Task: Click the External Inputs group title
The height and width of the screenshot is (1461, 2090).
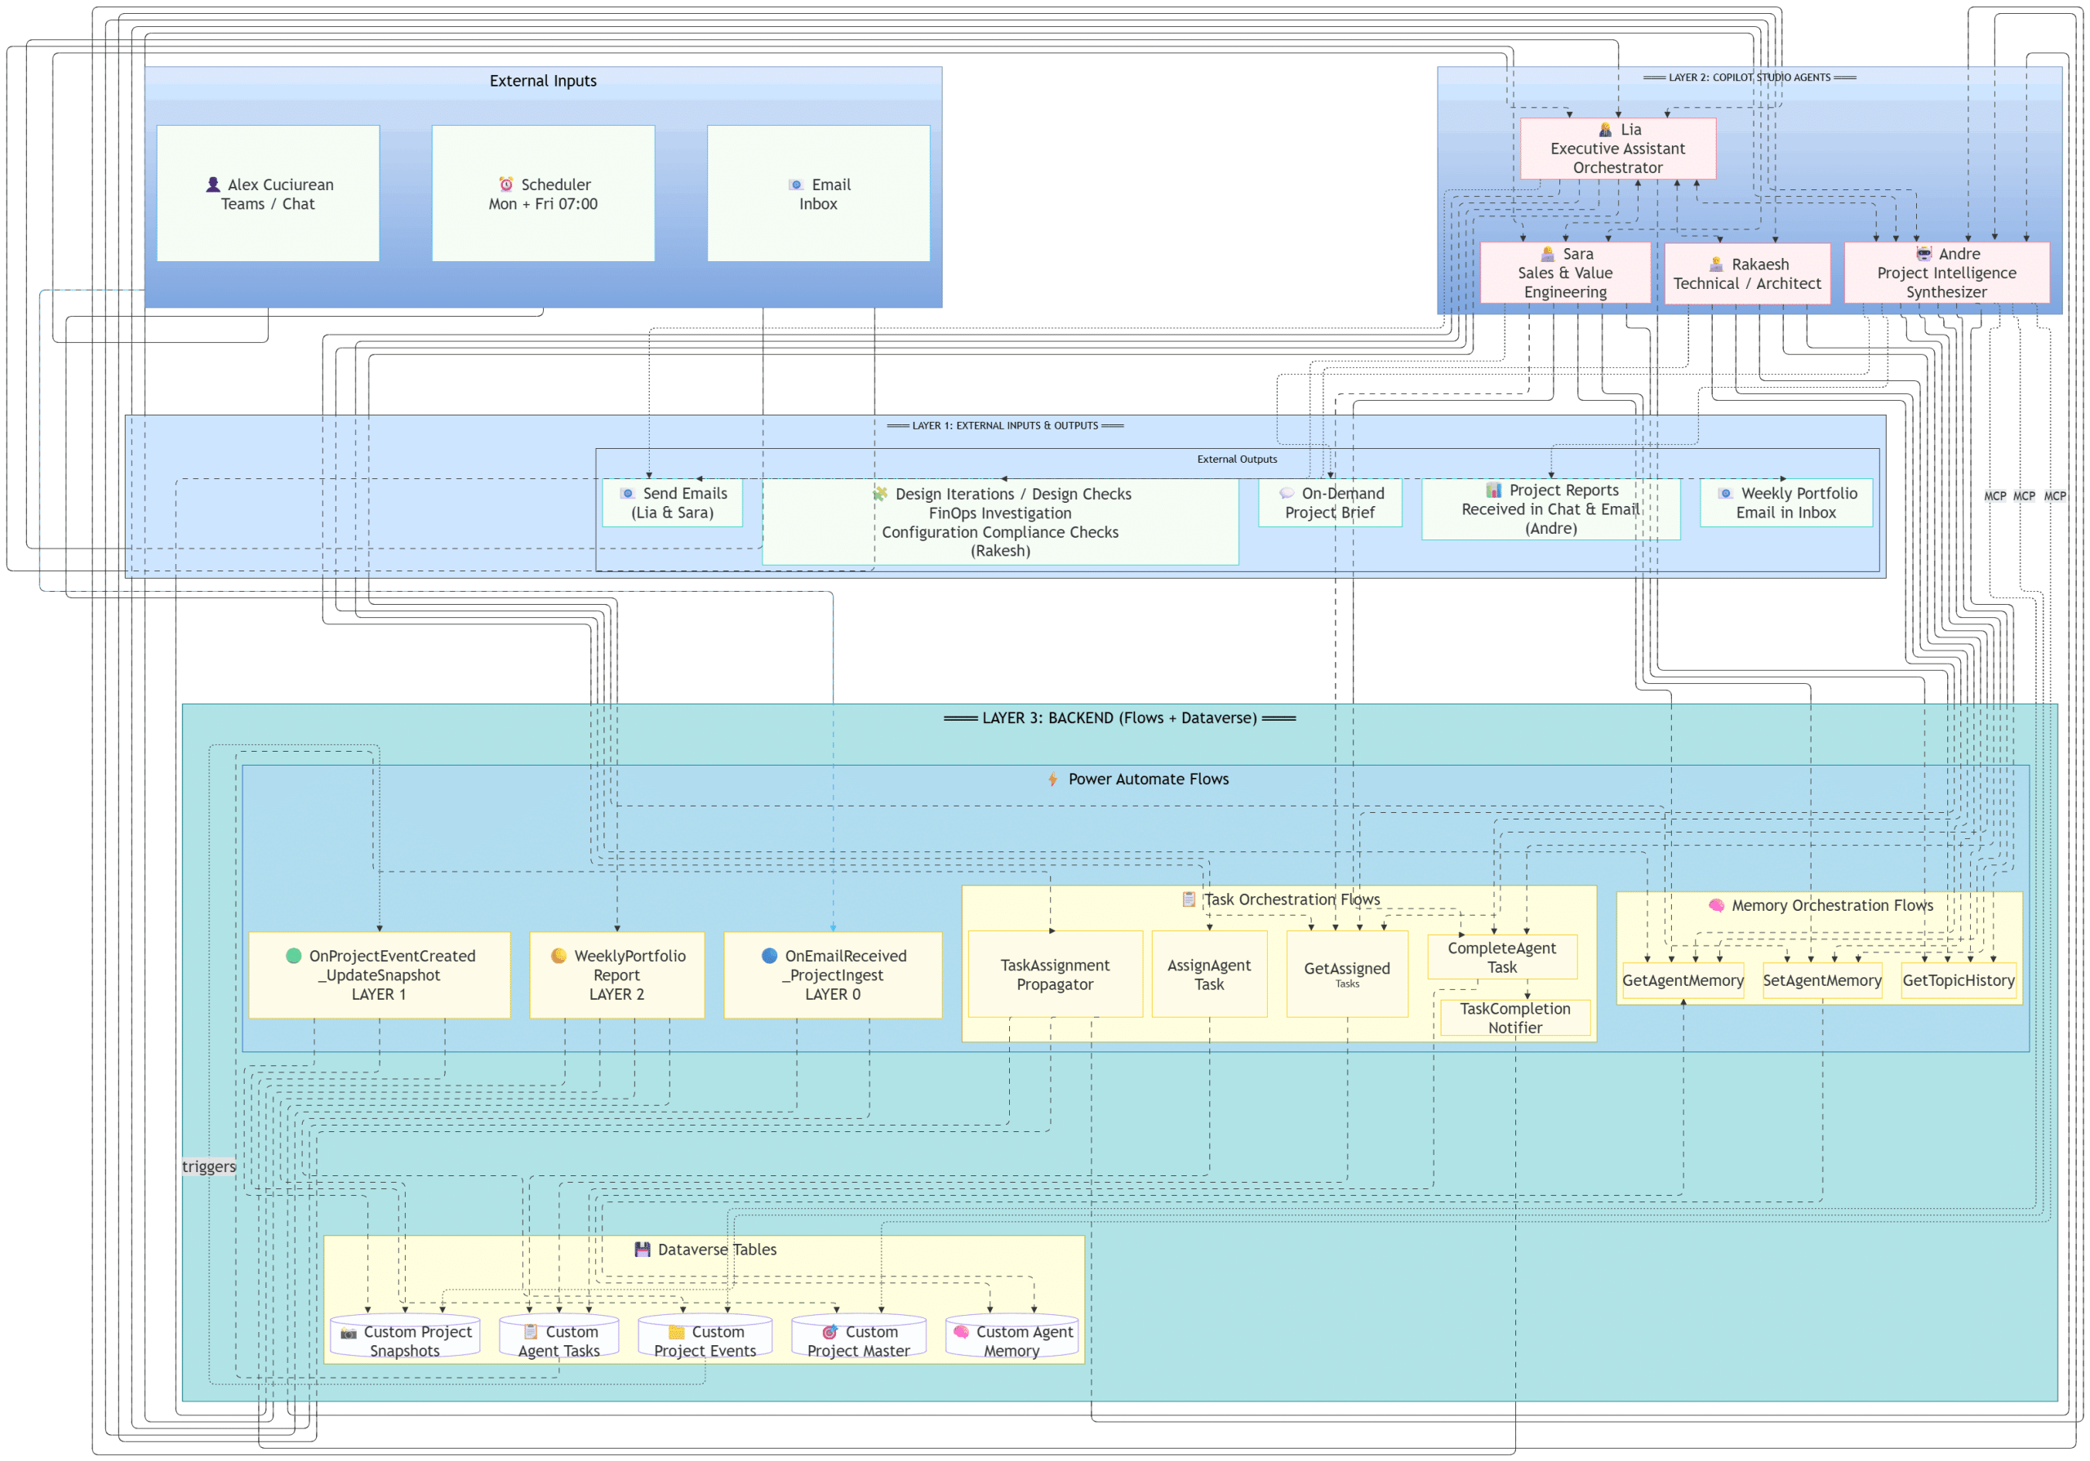Action: 544,81
